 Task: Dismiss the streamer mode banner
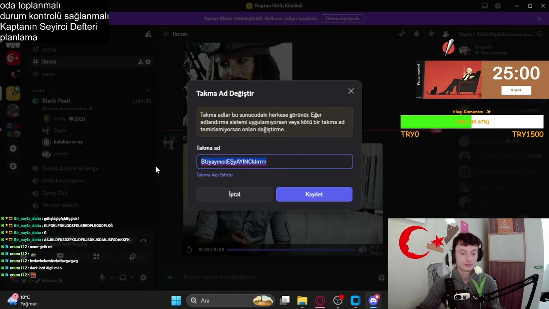pos(539,18)
